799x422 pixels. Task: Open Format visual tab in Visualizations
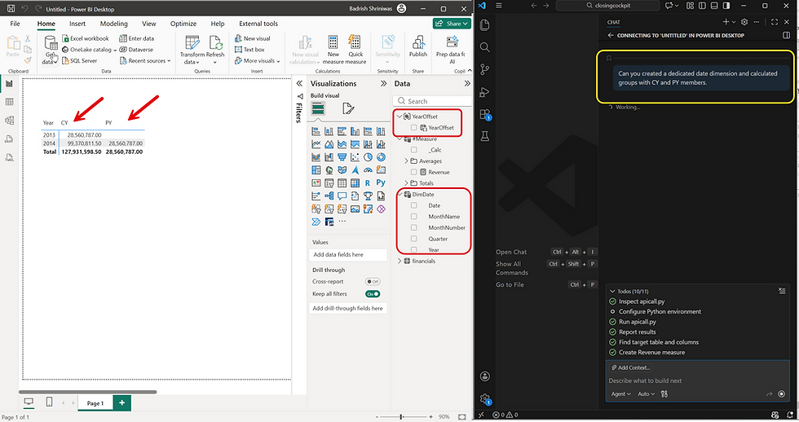click(348, 108)
